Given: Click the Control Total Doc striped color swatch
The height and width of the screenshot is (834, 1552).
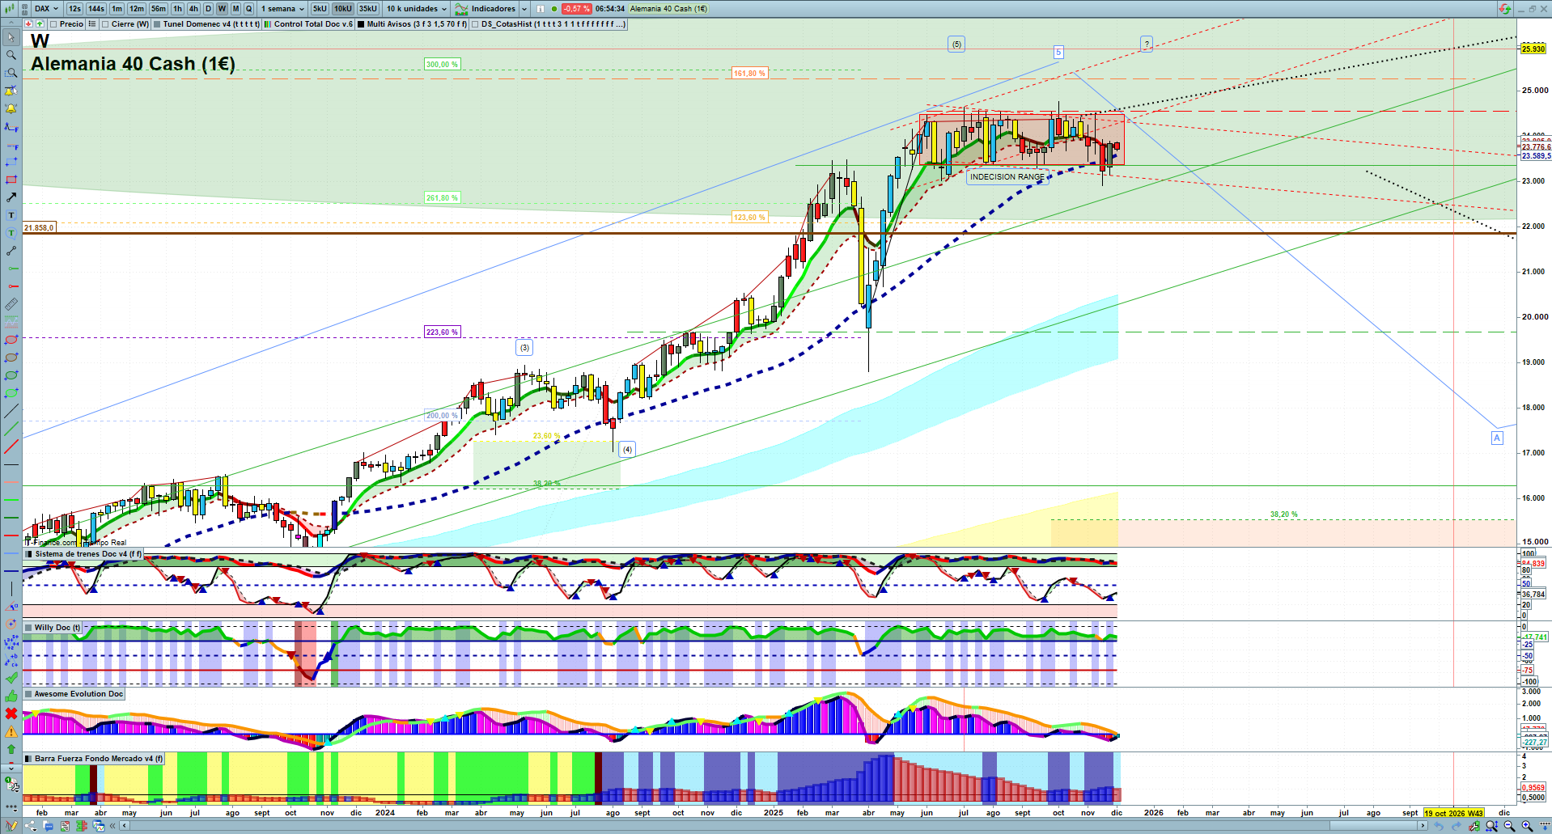Looking at the screenshot, I should [x=268, y=24].
